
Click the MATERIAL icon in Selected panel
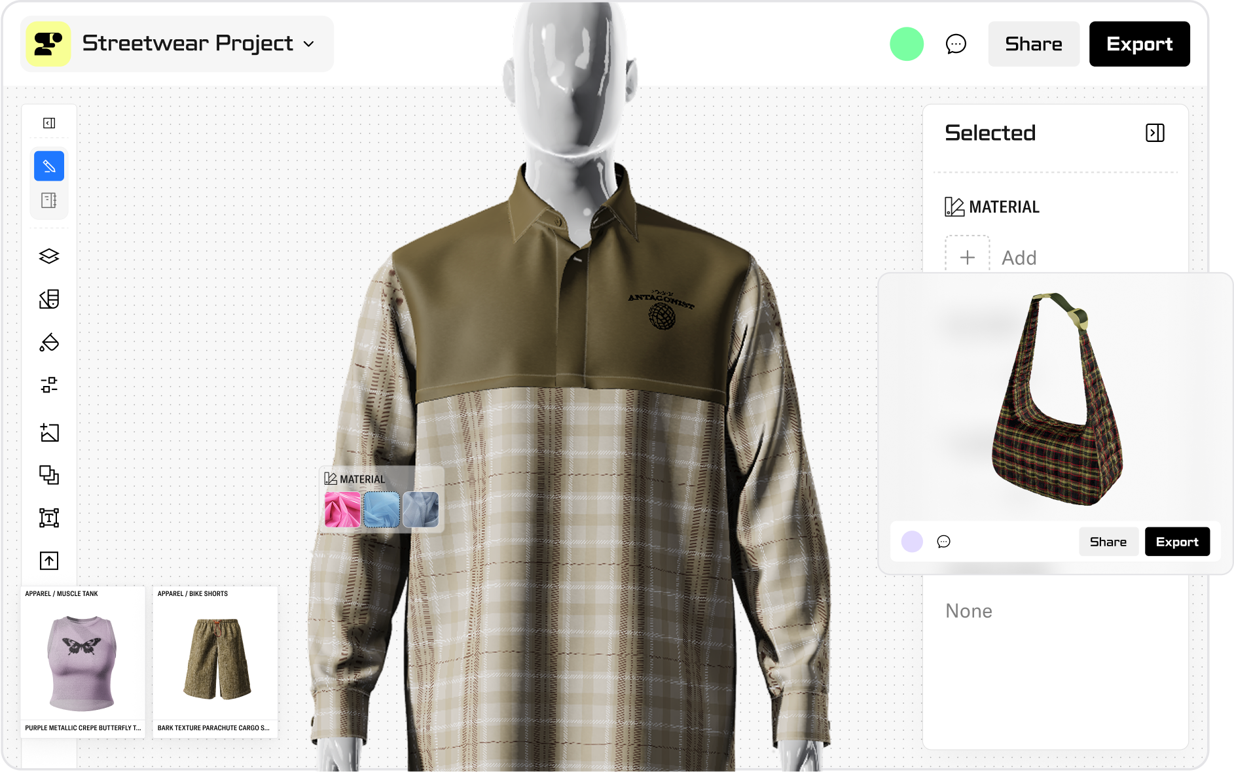click(954, 207)
